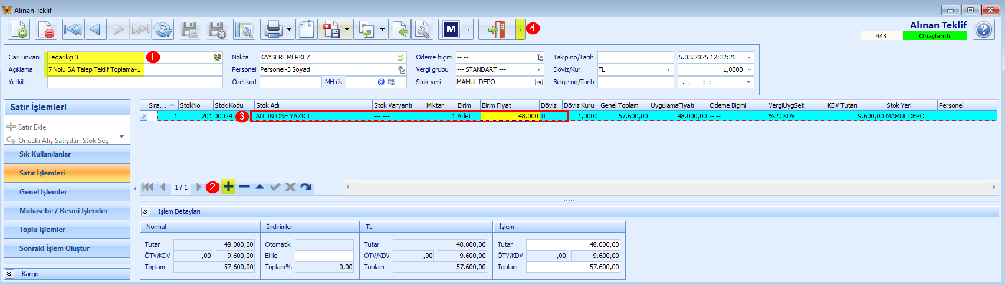Click the attachment paperclip icon
1005x285 pixels.
point(307,29)
